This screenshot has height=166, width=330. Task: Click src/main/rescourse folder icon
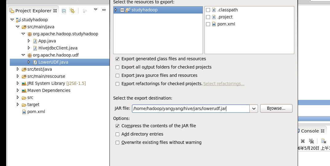24,76
